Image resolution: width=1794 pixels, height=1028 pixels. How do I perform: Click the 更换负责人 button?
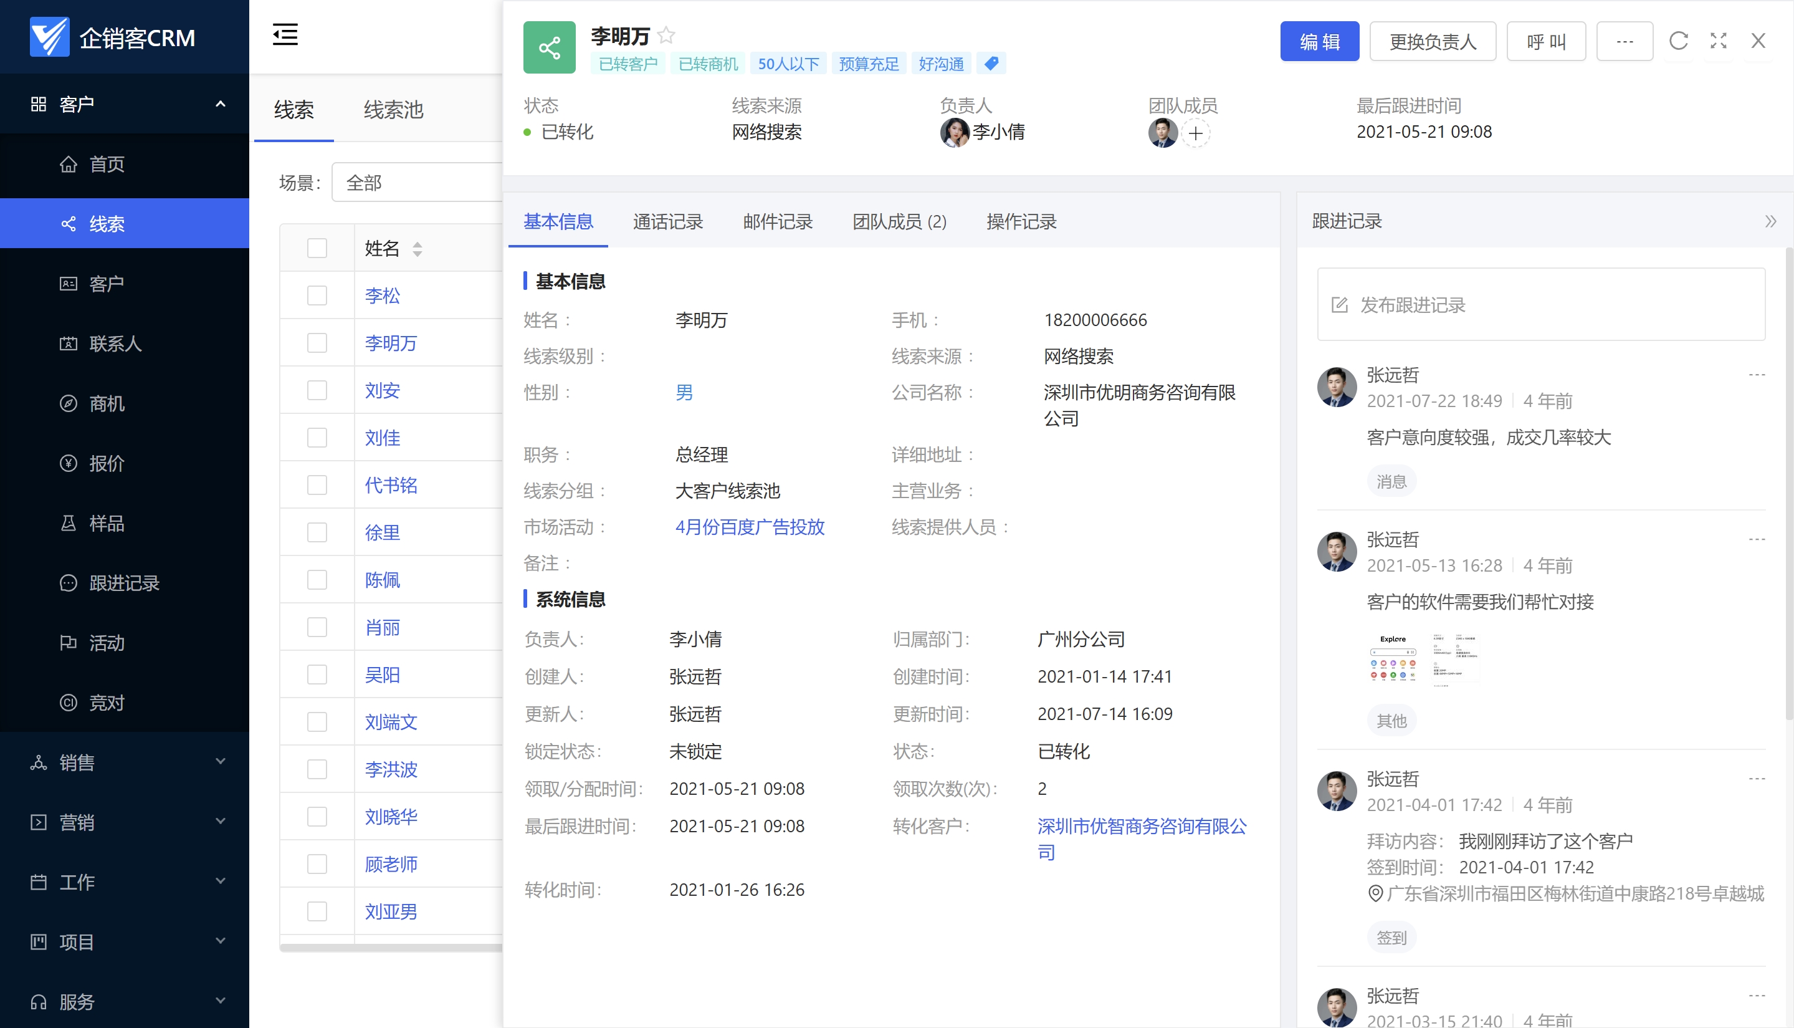click(x=1432, y=42)
